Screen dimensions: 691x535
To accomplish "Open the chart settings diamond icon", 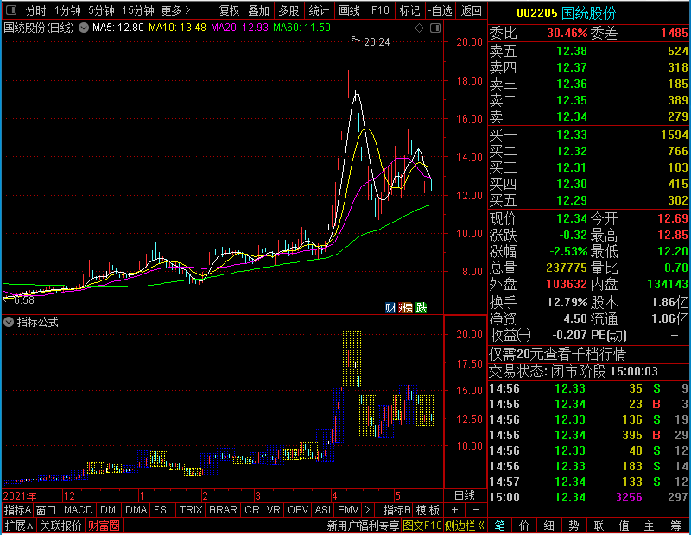I will click(x=419, y=28).
